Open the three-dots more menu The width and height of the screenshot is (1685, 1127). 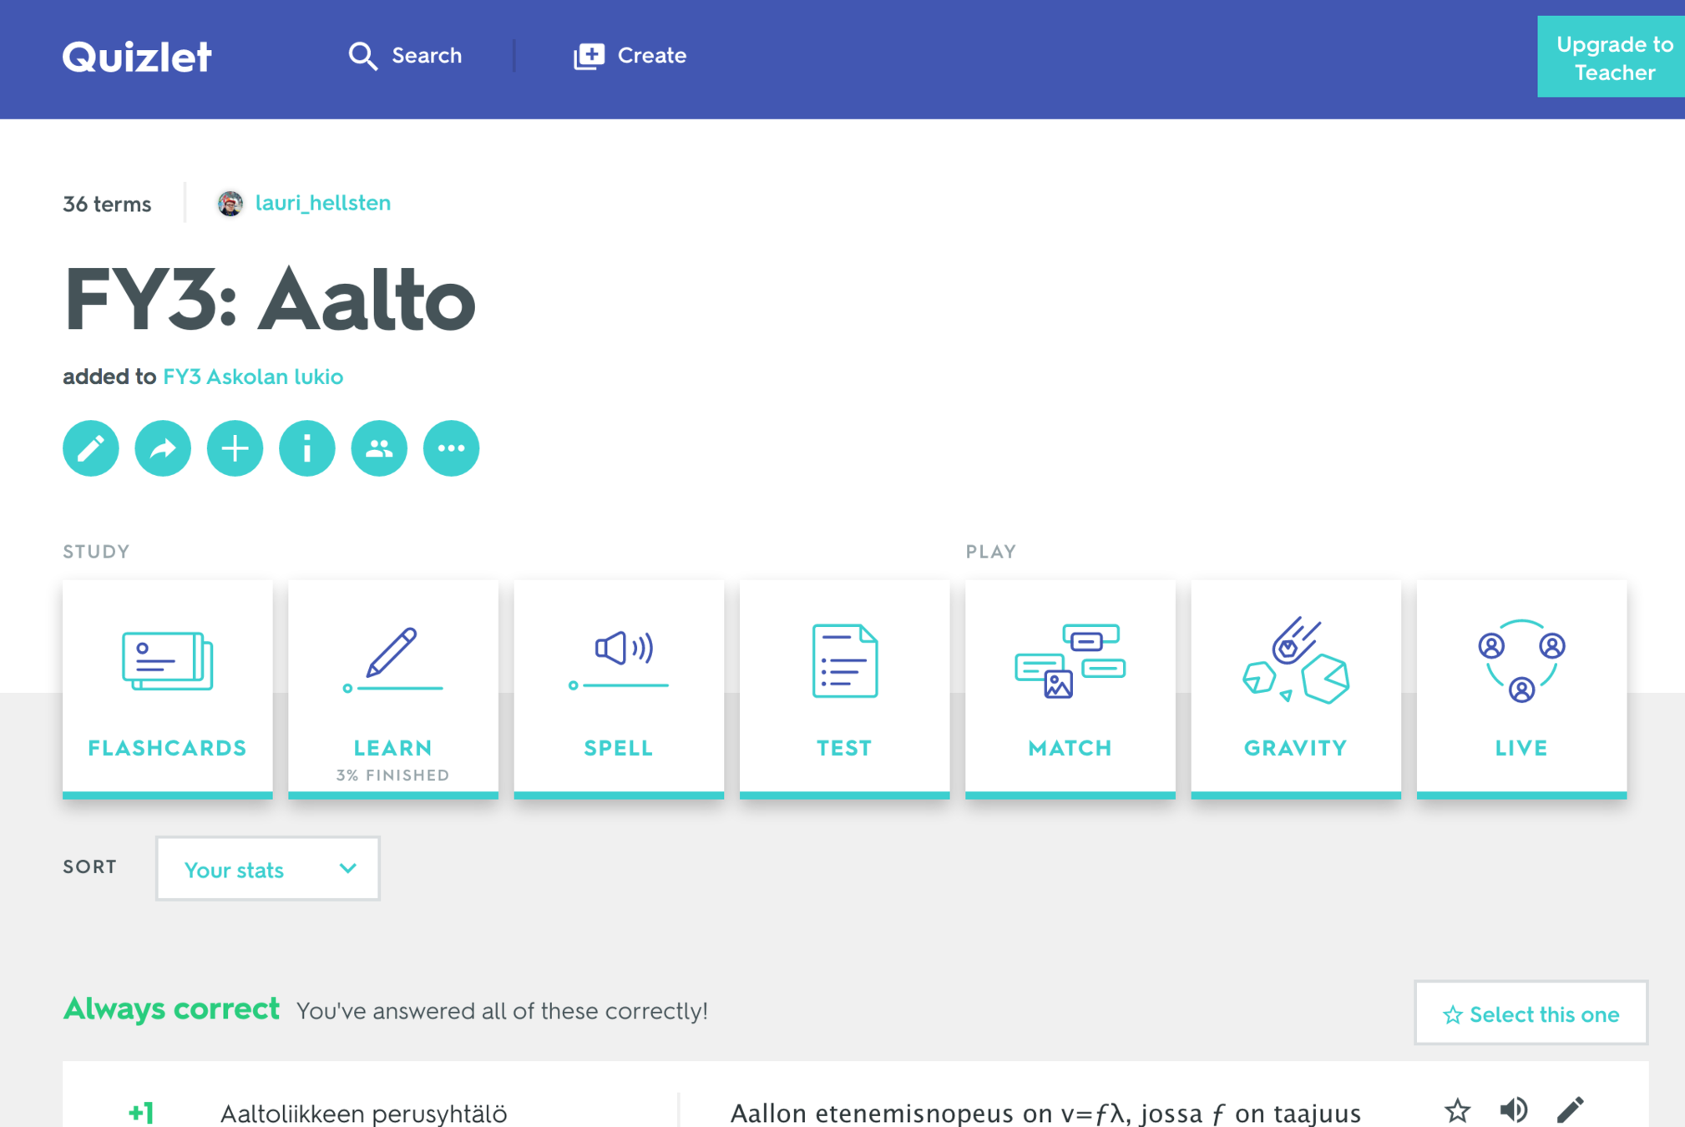coord(451,448)
